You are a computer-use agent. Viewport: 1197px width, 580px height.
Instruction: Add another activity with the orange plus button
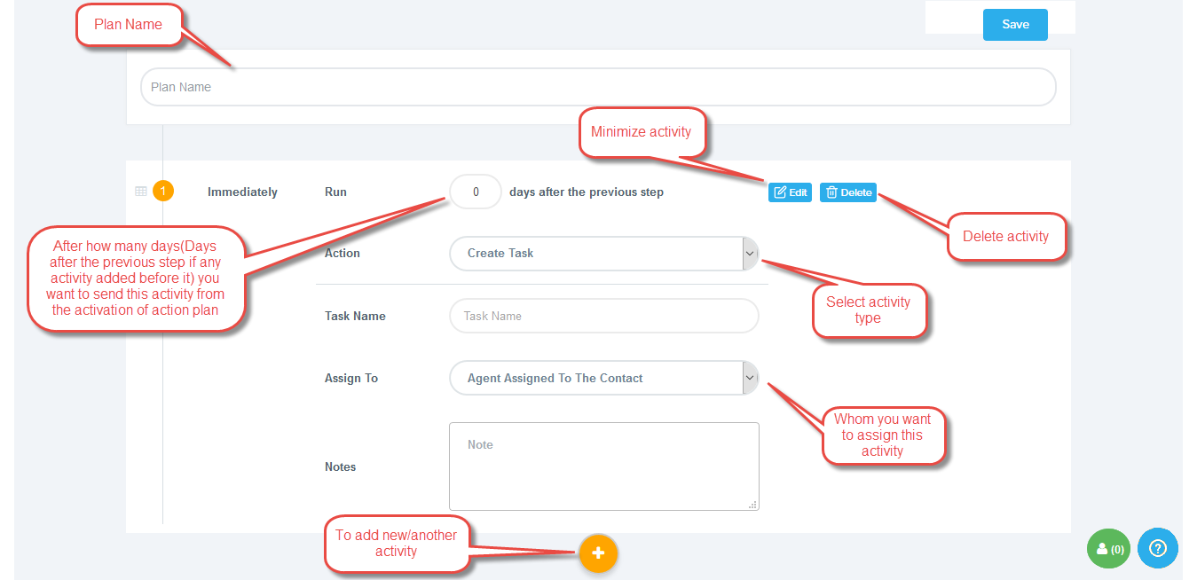point(598,553)
